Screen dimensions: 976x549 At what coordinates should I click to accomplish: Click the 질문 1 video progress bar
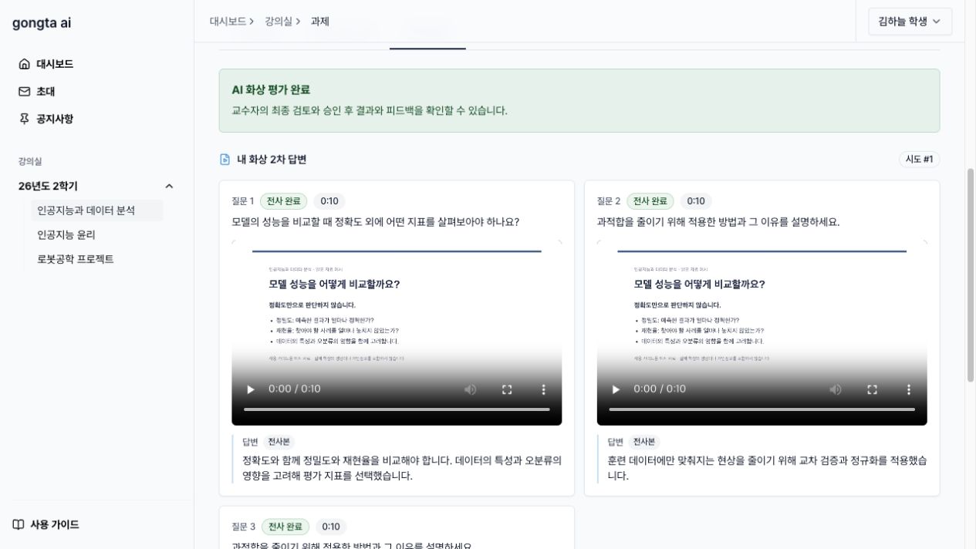click(397, 409)
